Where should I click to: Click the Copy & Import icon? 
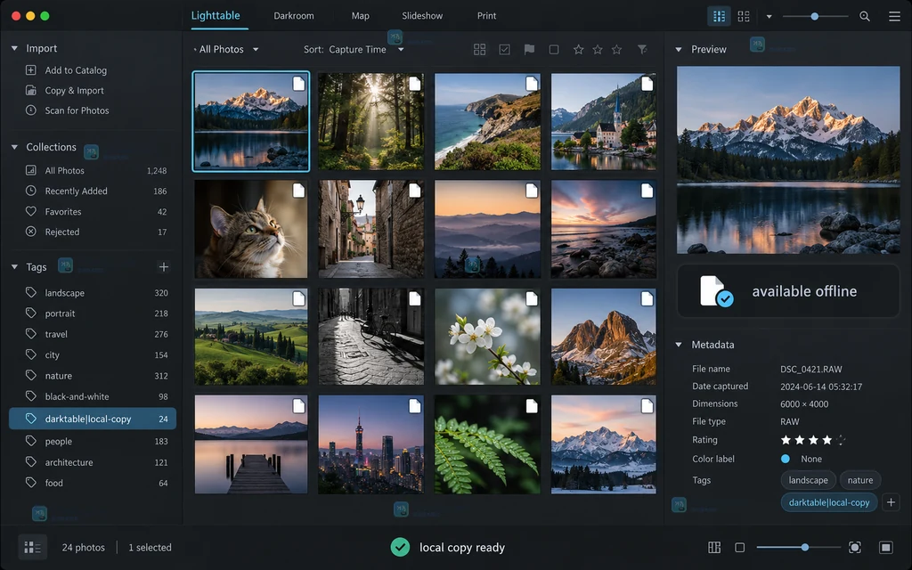pyautogui.click(x=31, y=90)
